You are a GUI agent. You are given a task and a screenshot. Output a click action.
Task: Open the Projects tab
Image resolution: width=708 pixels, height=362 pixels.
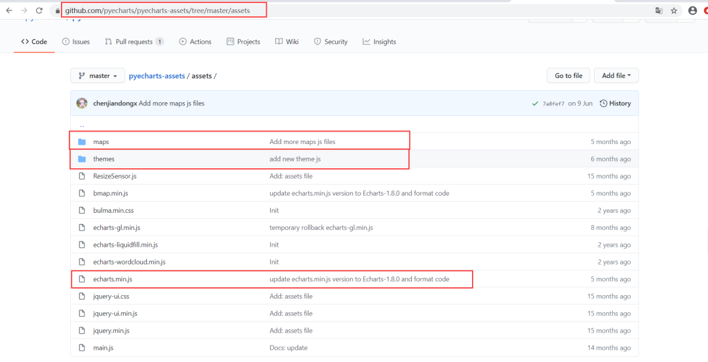click(243, 41)
